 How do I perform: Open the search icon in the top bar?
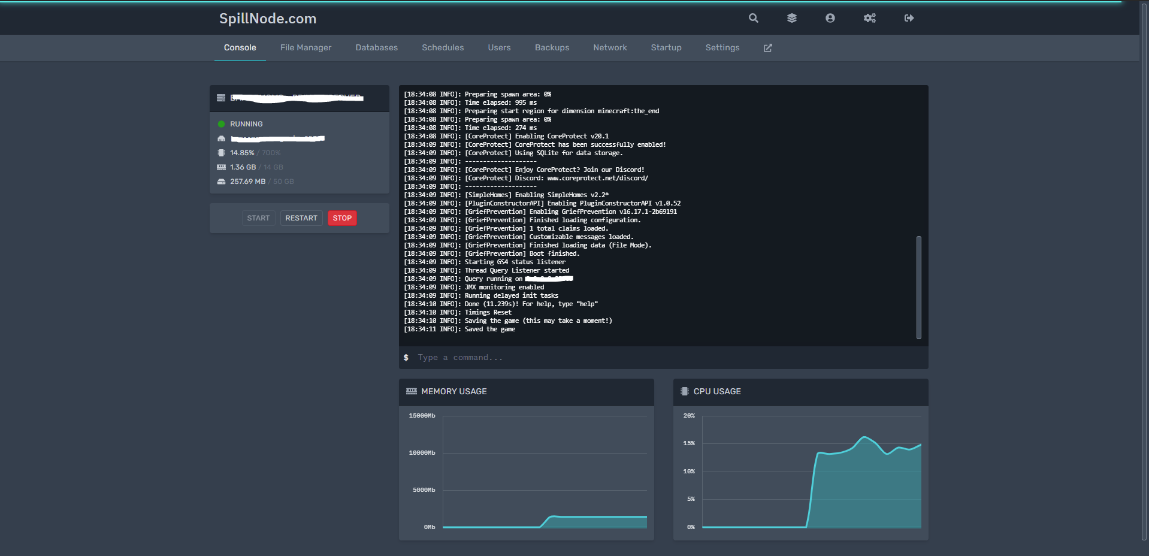tap(753, 18)
